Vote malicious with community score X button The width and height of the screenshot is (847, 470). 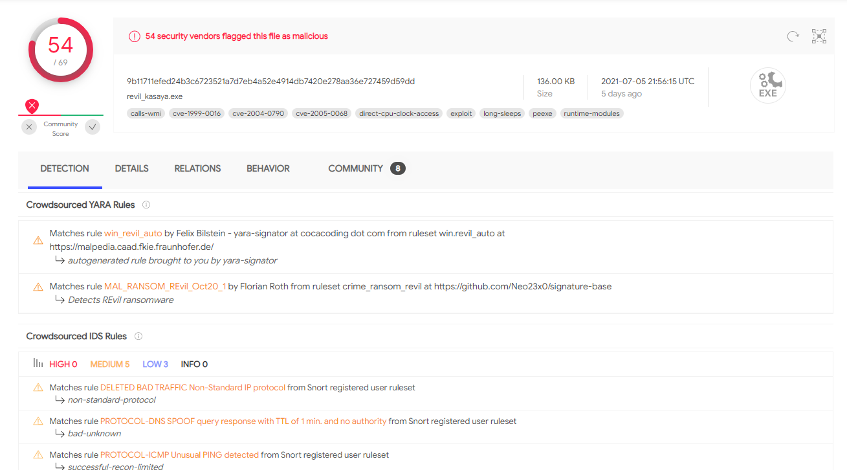coord(29,127)
